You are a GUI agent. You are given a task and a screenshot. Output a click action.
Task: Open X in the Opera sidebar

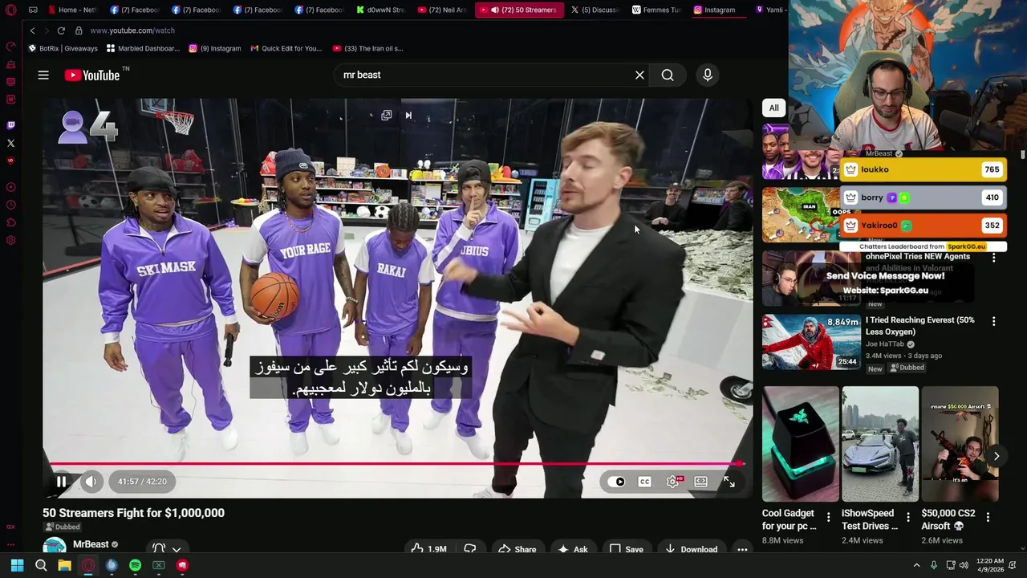[x=10, y=143]
